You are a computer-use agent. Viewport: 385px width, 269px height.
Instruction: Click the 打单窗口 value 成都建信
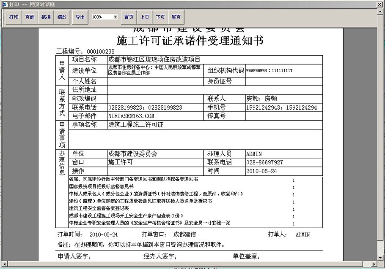pyautogui.click(x=184, y=234)
